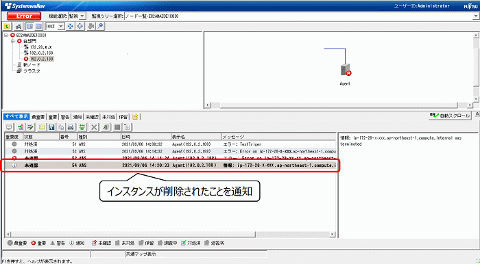Switch to the 警告 event tab
480x264 pixels.
(x=65, y=117)
